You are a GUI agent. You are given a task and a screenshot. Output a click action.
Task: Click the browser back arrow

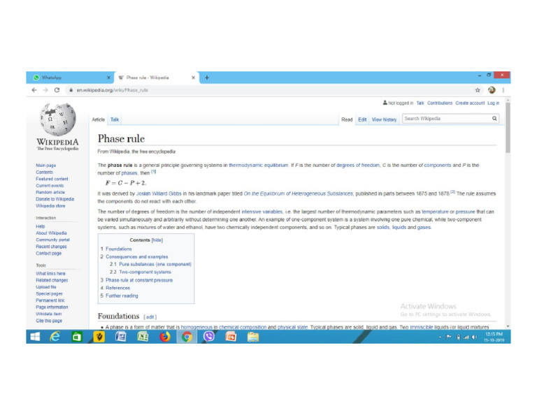pyautogui.click(x=35, y=90)
